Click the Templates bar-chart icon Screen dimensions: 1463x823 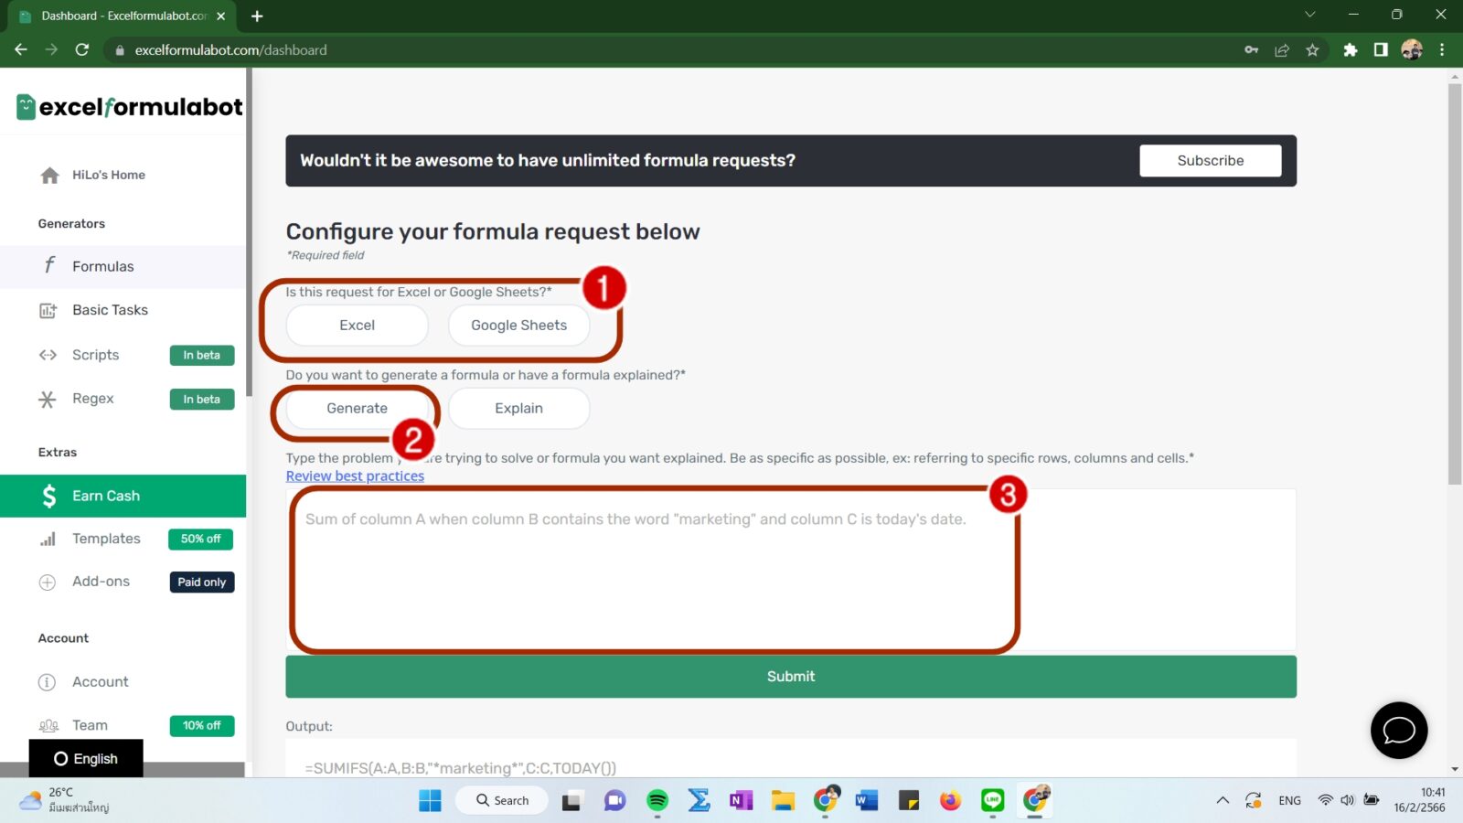pyautogui.click(x=48, y=540)
